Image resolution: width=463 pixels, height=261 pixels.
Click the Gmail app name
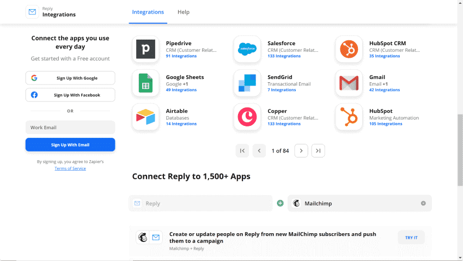[377, 77]
